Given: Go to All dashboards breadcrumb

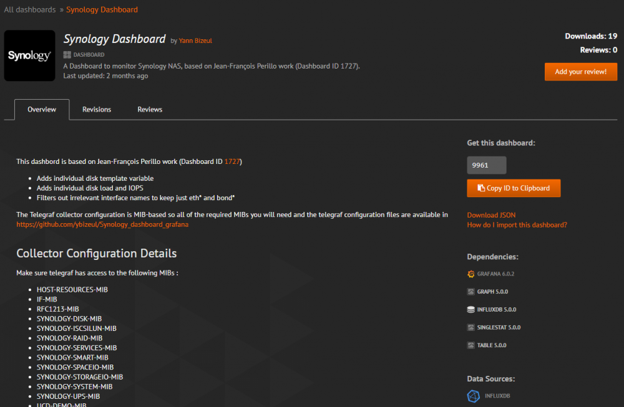Looking at the screenshot, I should 30,9.
